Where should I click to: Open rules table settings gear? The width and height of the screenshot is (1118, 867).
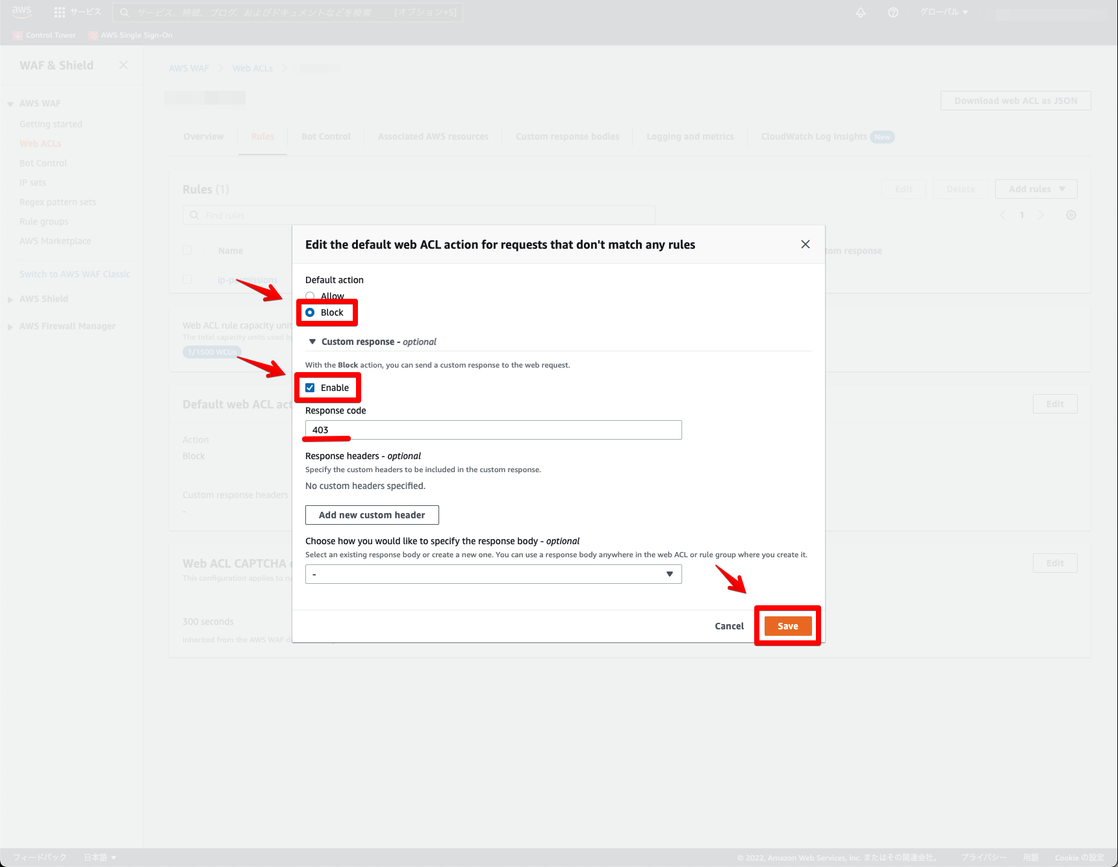click(x=1071, y=215)
